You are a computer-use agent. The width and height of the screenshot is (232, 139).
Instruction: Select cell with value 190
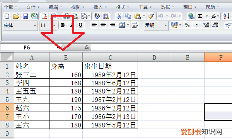(66, 99)
